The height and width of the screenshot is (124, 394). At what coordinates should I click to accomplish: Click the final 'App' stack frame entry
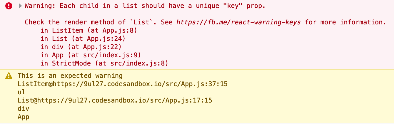[24, 117]
